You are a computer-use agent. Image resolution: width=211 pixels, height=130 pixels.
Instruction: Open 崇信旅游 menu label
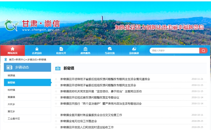pyautogui.click(x=134, y=53)
